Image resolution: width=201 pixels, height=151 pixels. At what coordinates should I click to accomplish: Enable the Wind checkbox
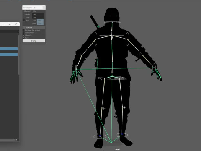[24, 21]
